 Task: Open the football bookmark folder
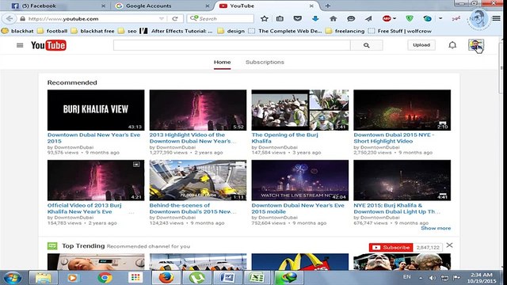point(52,31)
